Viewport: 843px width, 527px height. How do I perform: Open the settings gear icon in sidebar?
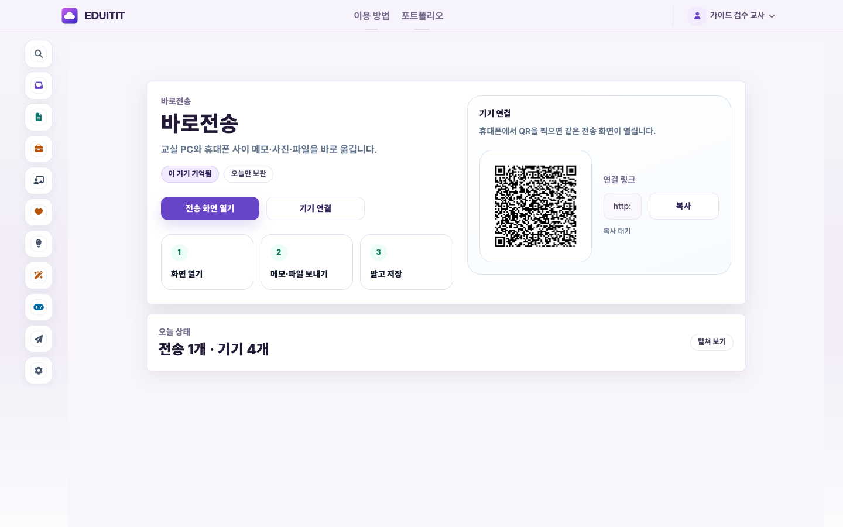(39, 370)
